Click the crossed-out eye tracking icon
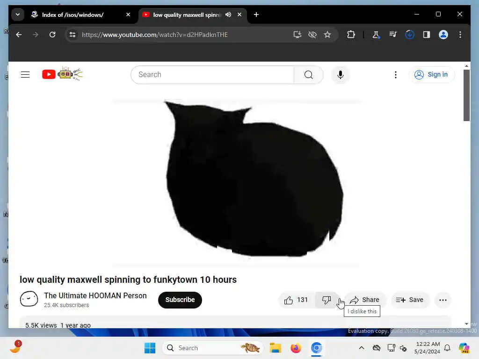Viewport: 479px width, 359px height. [x=312, y=35]
